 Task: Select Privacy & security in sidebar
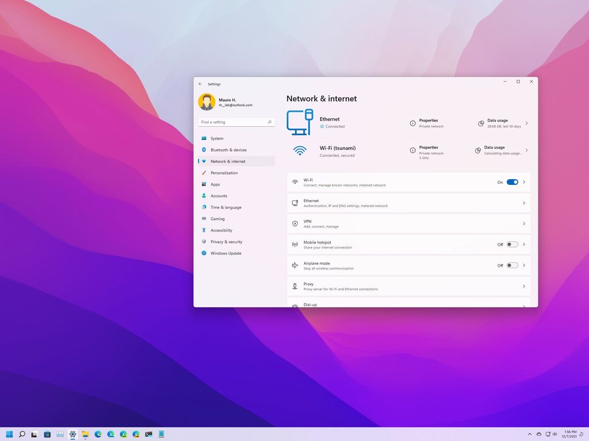[225, 242]
